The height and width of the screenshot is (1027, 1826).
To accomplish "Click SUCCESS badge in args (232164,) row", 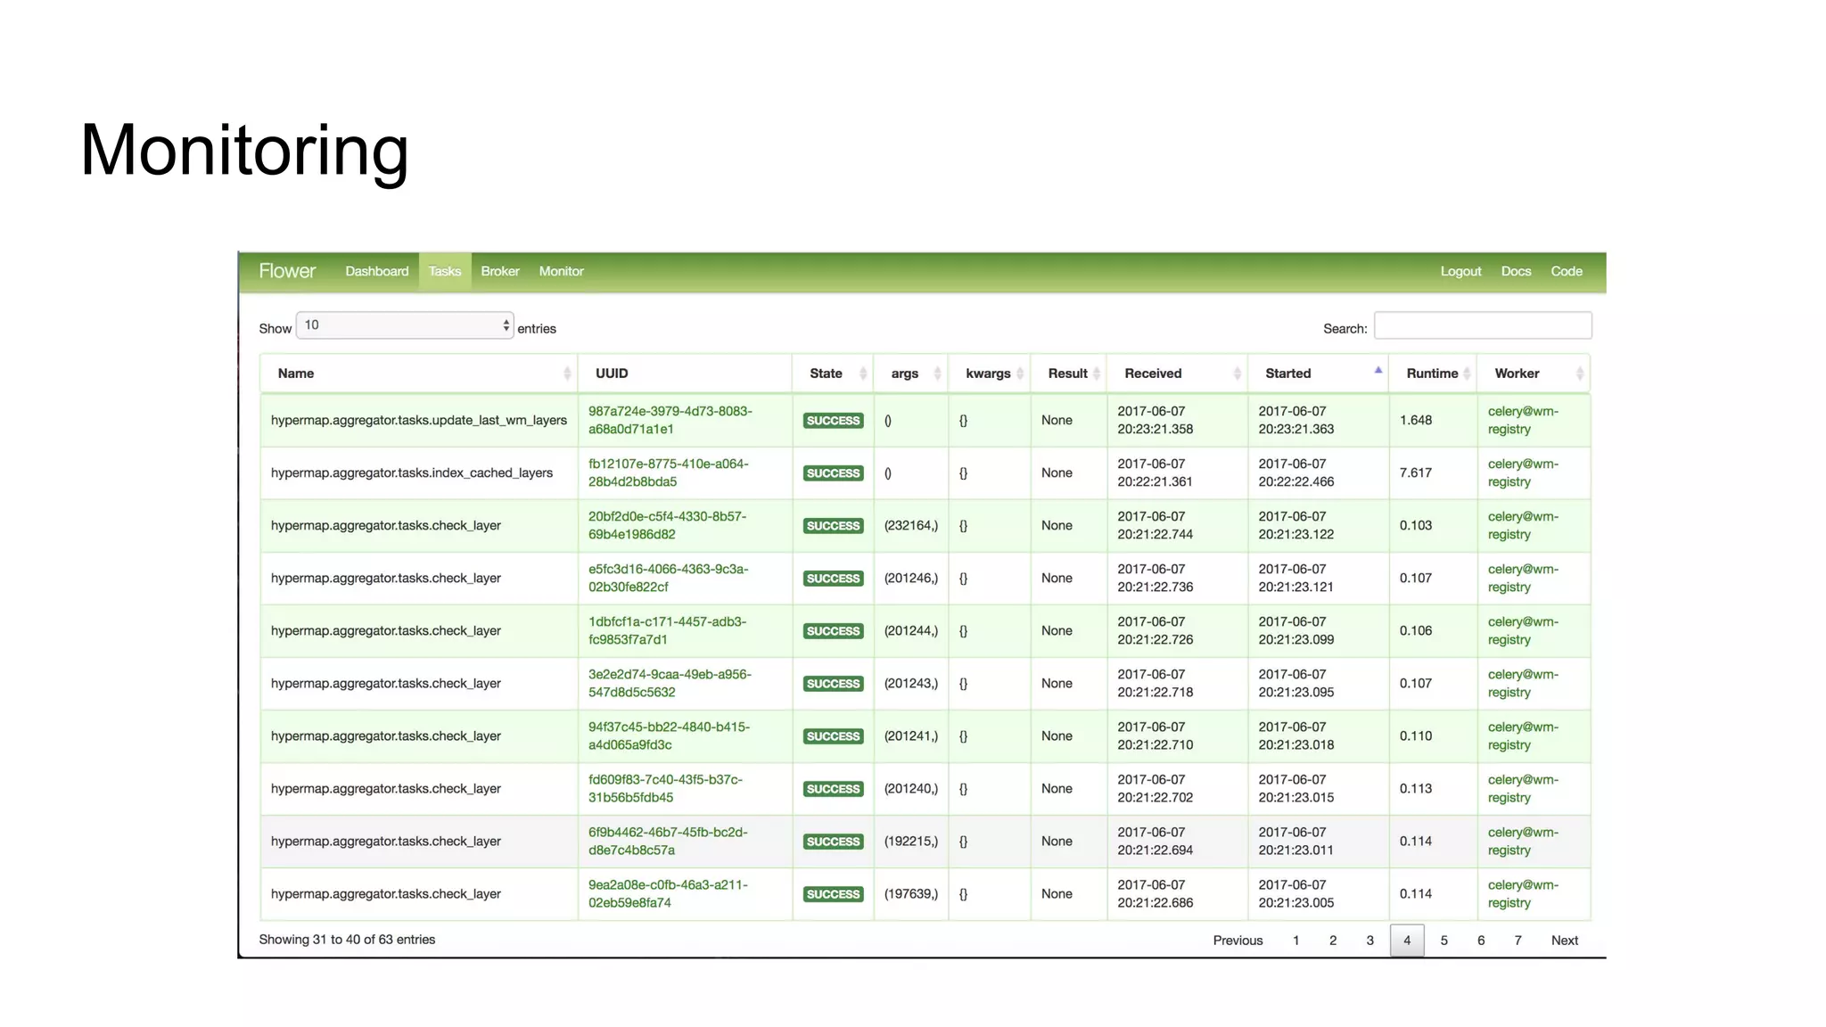I will click(x=833, y=526).
